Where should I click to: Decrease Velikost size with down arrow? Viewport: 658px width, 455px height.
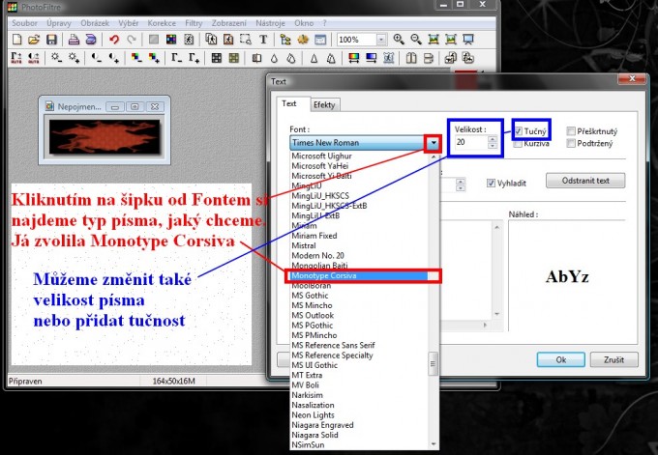pos(493,145)
